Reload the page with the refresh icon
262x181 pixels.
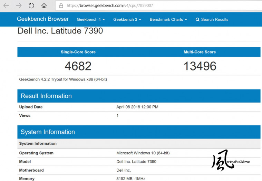pyautogui.click(x=31, y=6)
